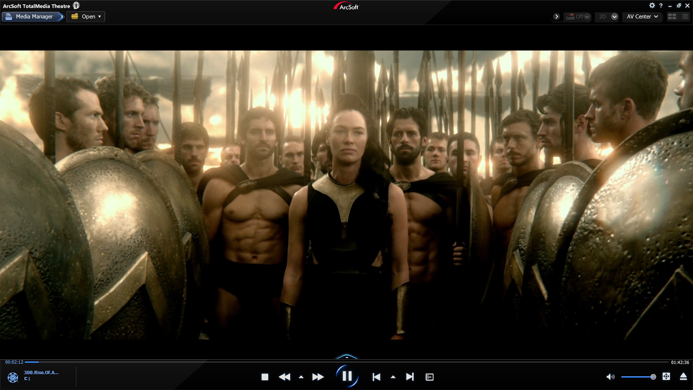
Task: Switch to list view layout icon
Action: point(685,16)
